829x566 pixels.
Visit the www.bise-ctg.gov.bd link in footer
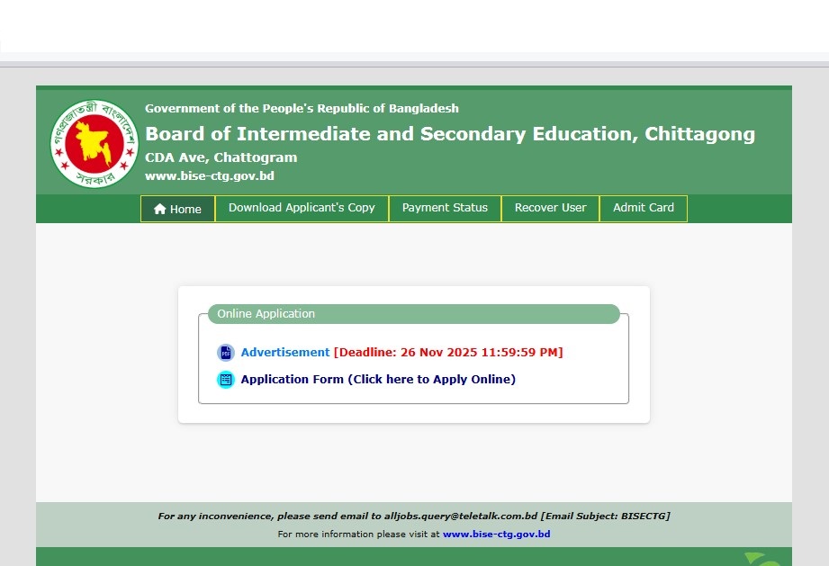tap(496, 535)
